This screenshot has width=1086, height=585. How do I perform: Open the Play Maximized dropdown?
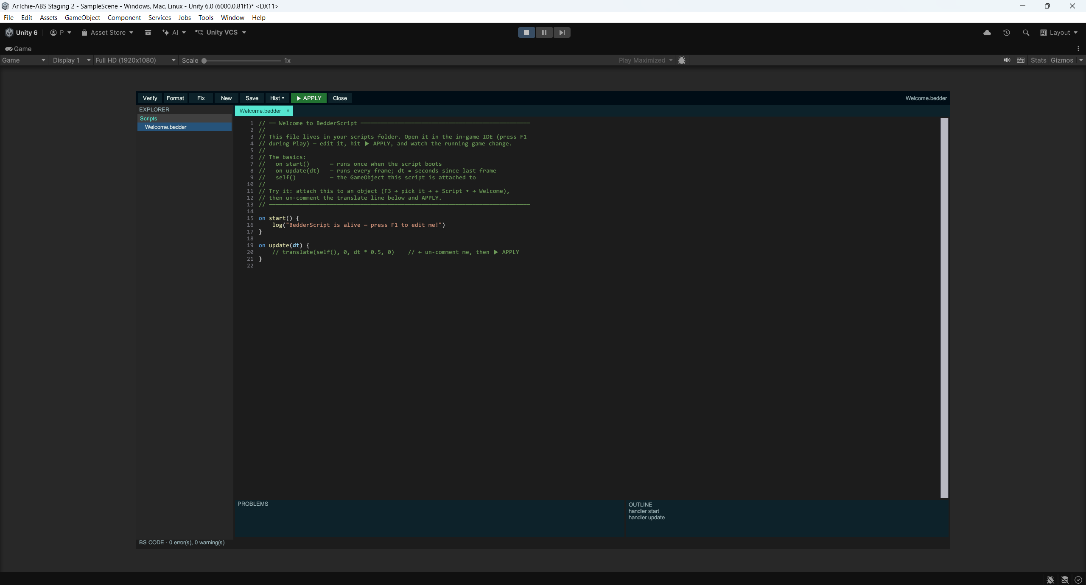coord(646,60)
